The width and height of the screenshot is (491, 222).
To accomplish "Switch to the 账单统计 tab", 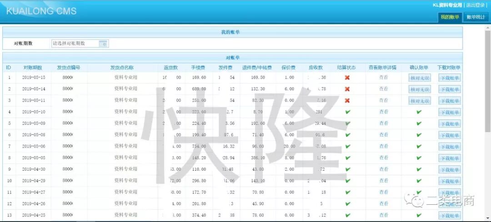I will point(476,17).
